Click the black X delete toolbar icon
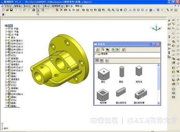Screen dimensions: 180x132 (61, 10)
